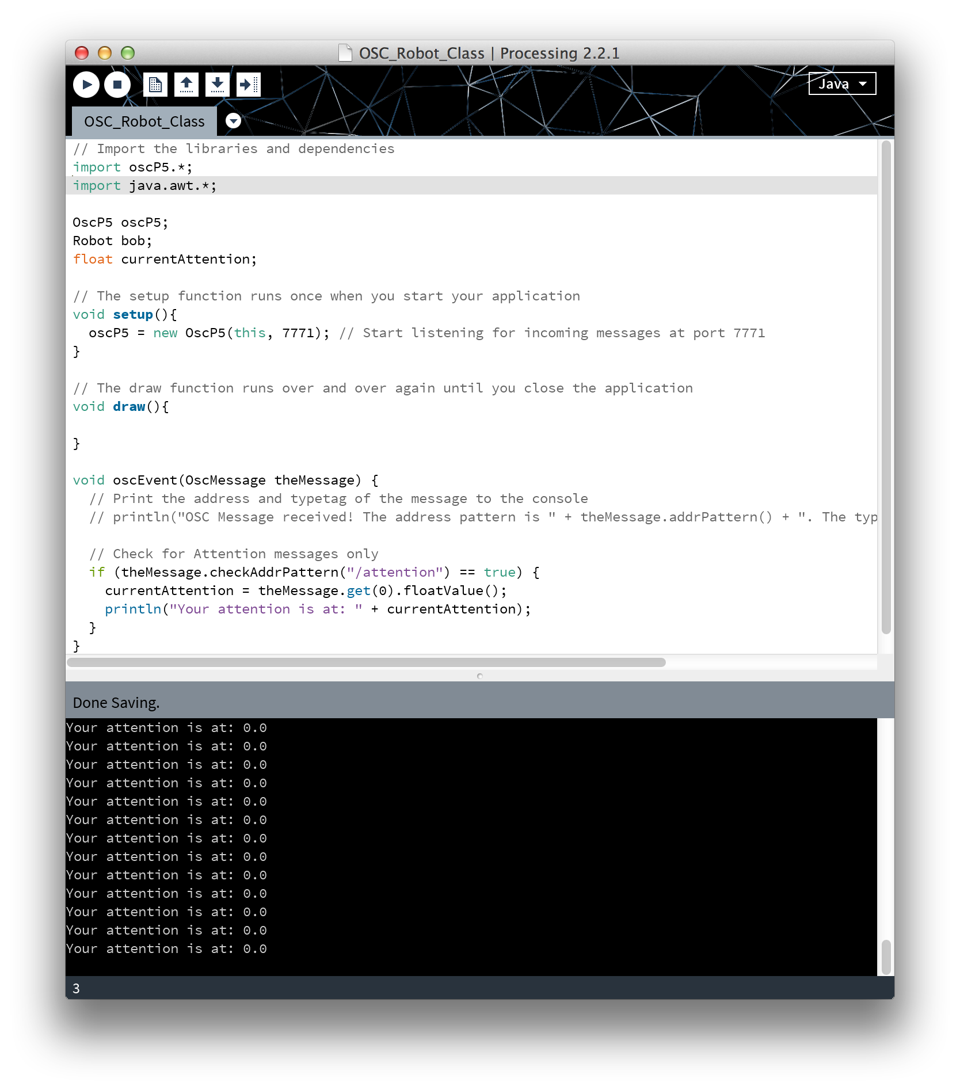This screenshot has width=960, height=1090.
Task: Minimize the window with the yellow button
Action: (x=105, y=53)
